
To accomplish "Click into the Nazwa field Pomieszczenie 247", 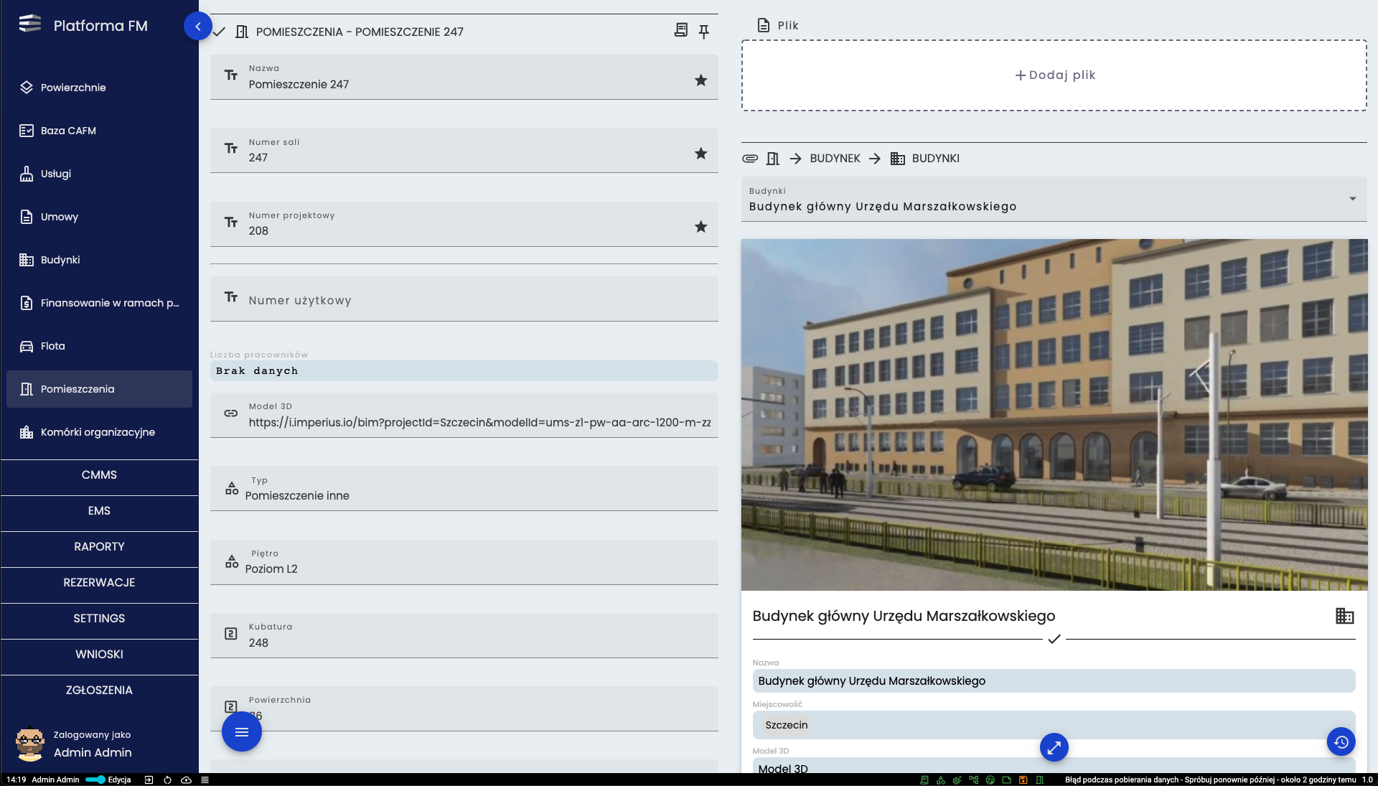I will [x=464, y=78].
